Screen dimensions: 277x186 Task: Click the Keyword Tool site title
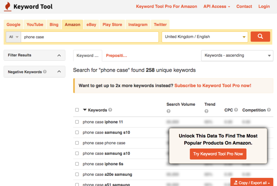[x=33, y=6]
